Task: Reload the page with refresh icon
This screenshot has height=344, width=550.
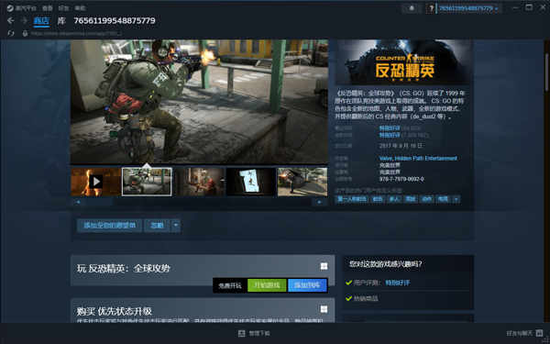Action: 11,33
